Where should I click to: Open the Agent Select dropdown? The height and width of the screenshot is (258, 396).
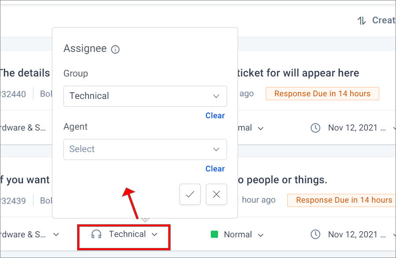[x=145, y=149]
